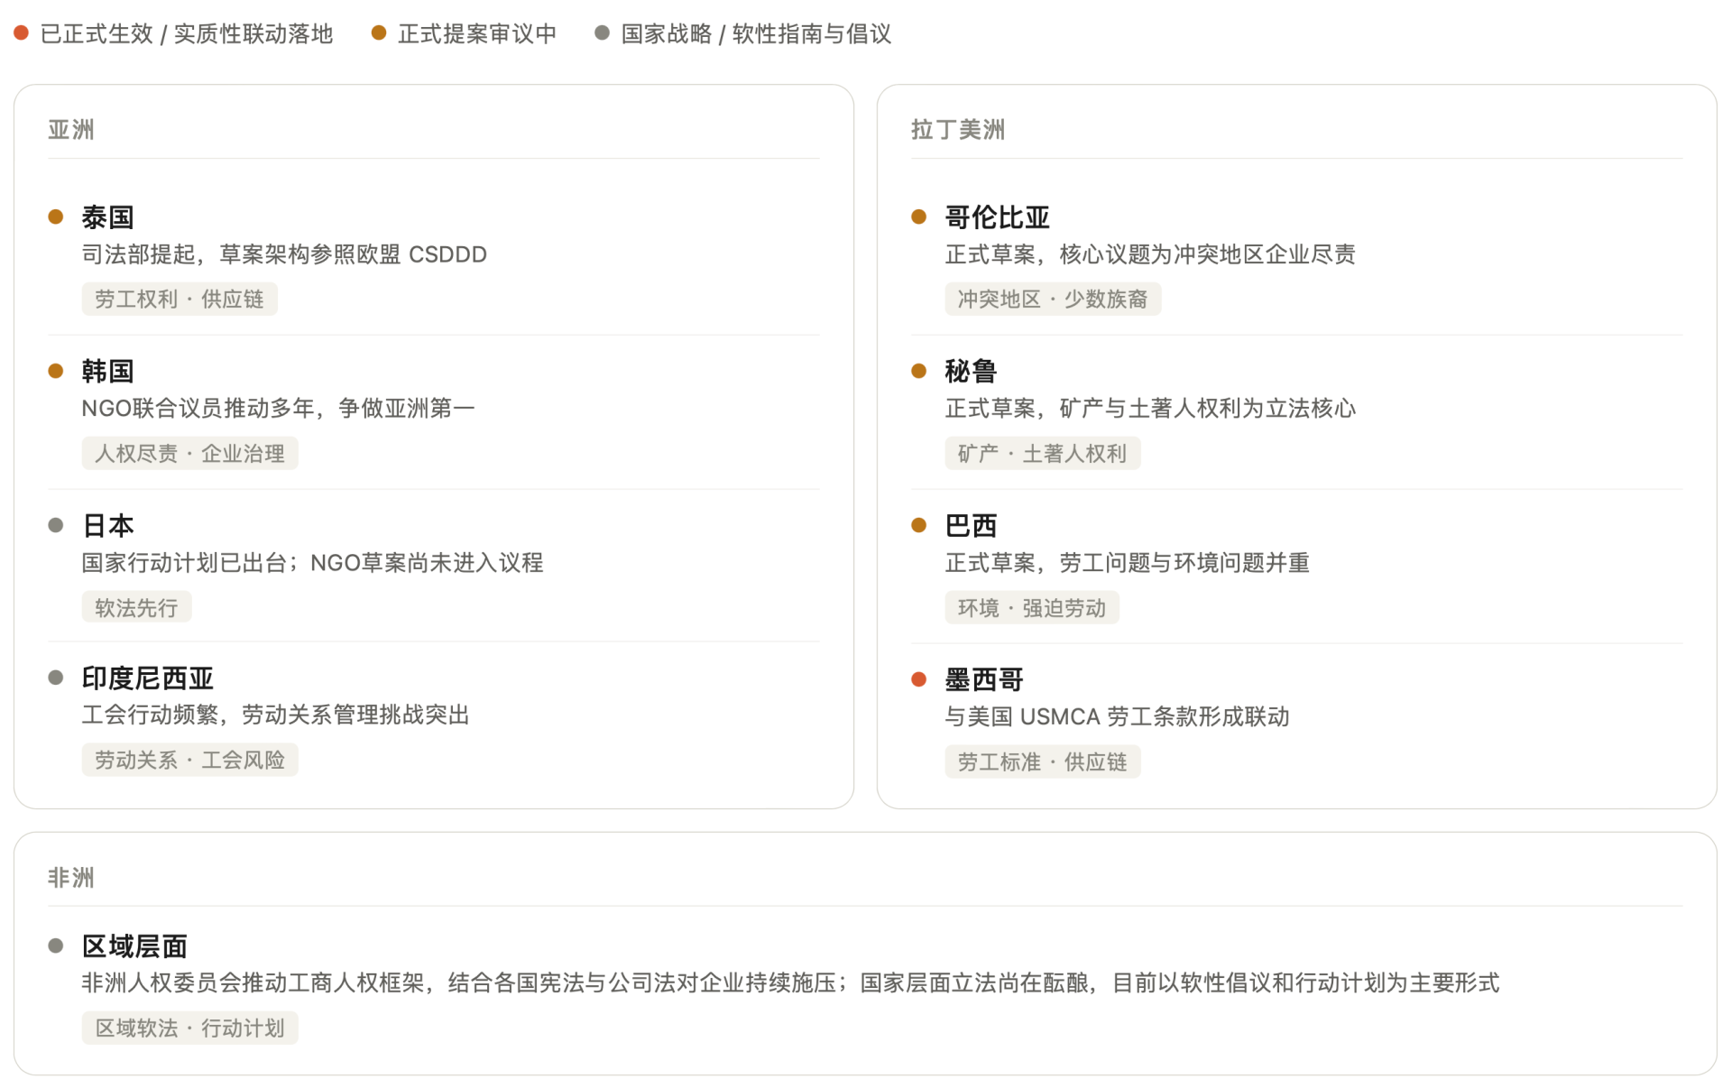Click the 亚洲 section header
Image resolution: width=1732 pixels, height=1079 pixels.
point(71,130)
